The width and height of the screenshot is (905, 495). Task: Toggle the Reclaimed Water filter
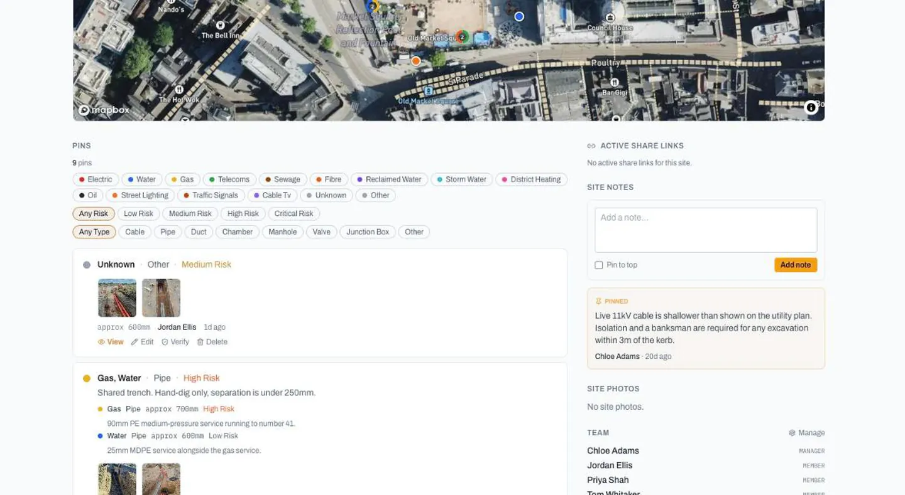pos(389,179)
